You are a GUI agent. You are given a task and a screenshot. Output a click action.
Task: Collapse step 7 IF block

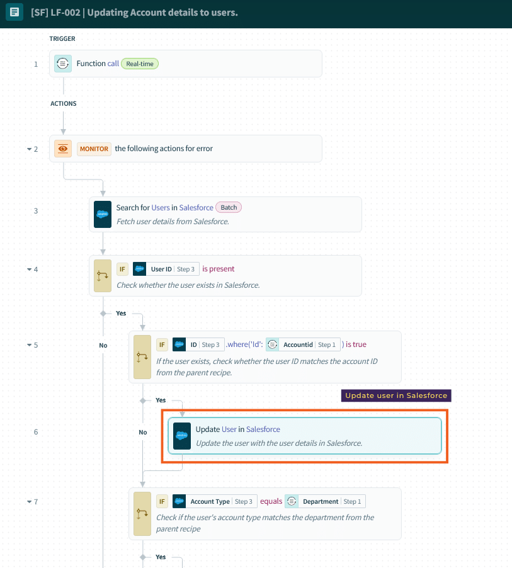coord(30,502)
